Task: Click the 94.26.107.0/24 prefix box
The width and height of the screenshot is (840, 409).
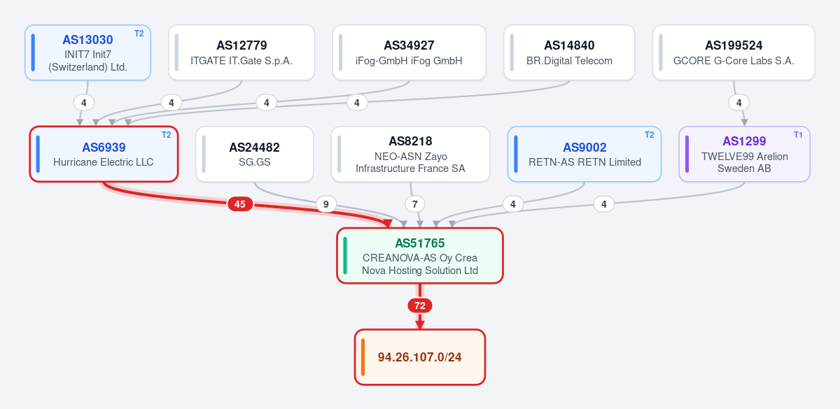Action: pyautogui.click(x=420, y=357)
